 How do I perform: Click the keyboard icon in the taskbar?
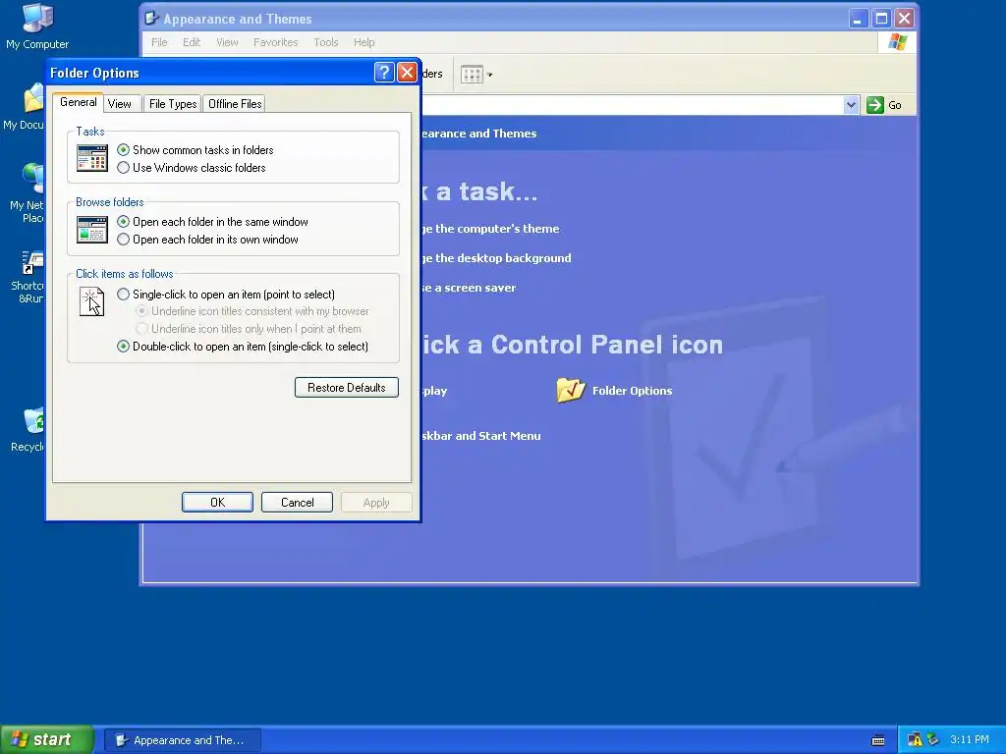(x=878, y=740)
